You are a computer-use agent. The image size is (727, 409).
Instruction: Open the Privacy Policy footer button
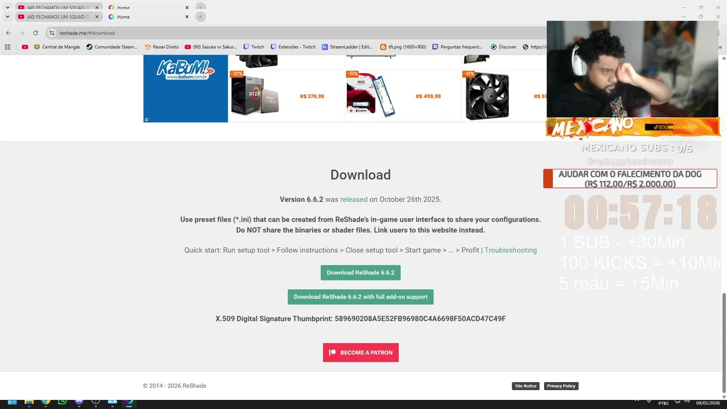[561, 386]
